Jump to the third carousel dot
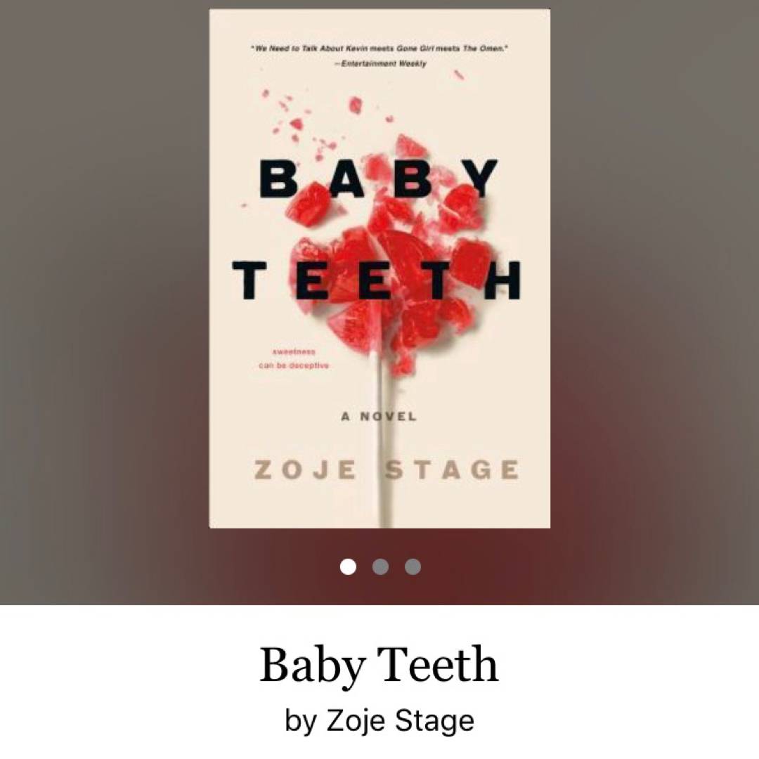Screen dimensions: 759x759 pos(413,566)
